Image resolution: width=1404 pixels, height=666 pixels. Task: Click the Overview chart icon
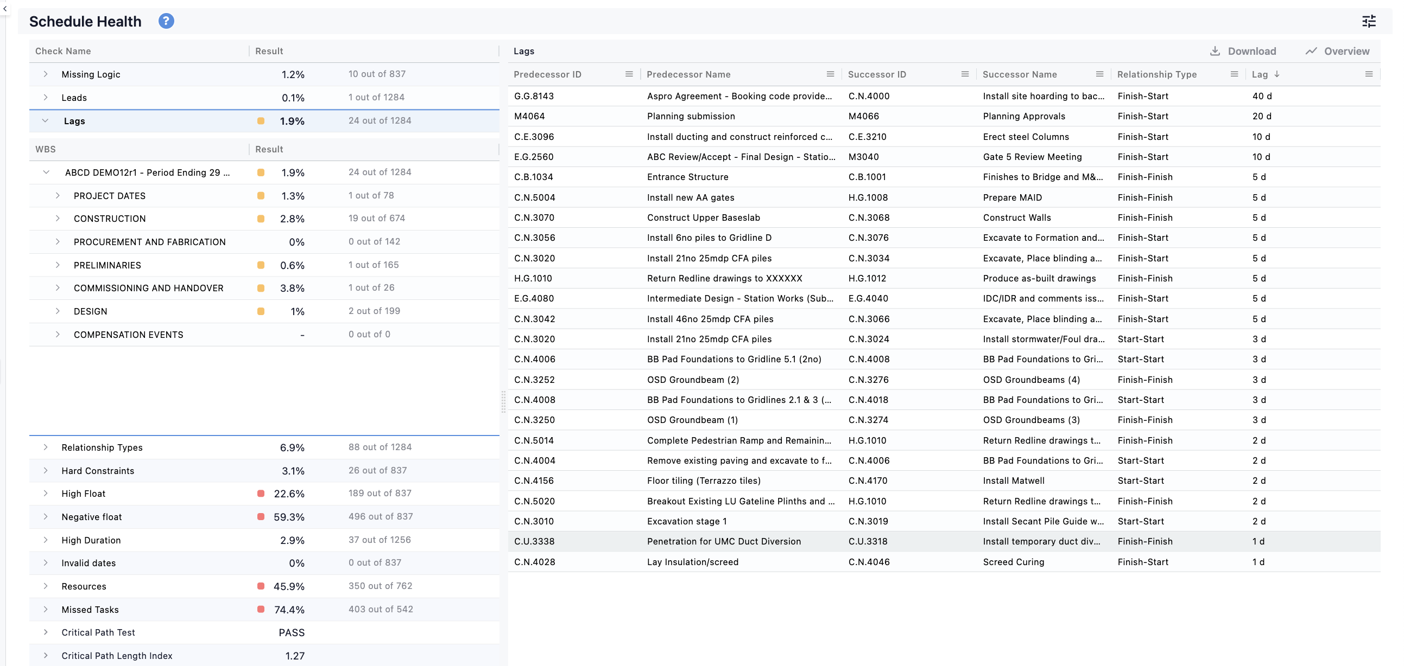tap(1311, 51)
